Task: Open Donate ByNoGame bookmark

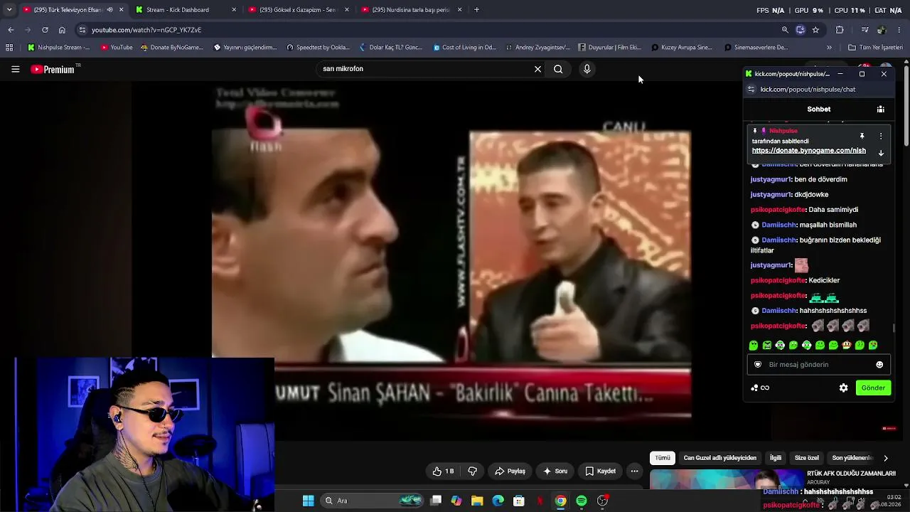Action: point(173,48)
